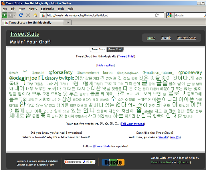Expand the search engine selector dropdown
This screenshot has height=170, width=206.
coord(173,15)
